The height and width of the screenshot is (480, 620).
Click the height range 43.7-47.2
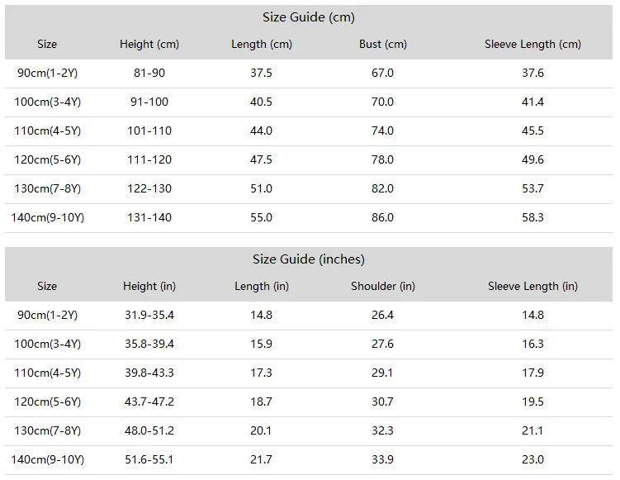pos(149,402)
